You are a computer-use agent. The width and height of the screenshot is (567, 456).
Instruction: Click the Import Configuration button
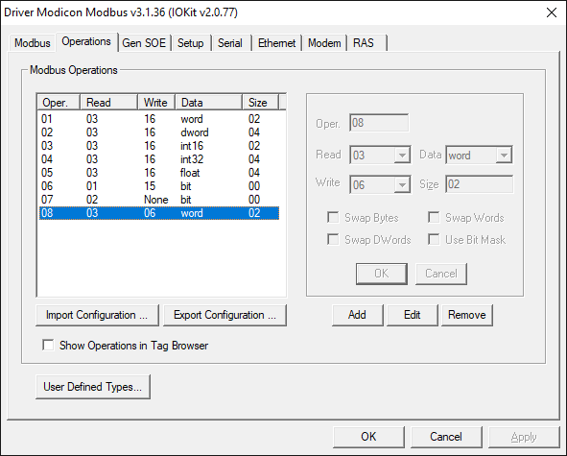(97, 315)
